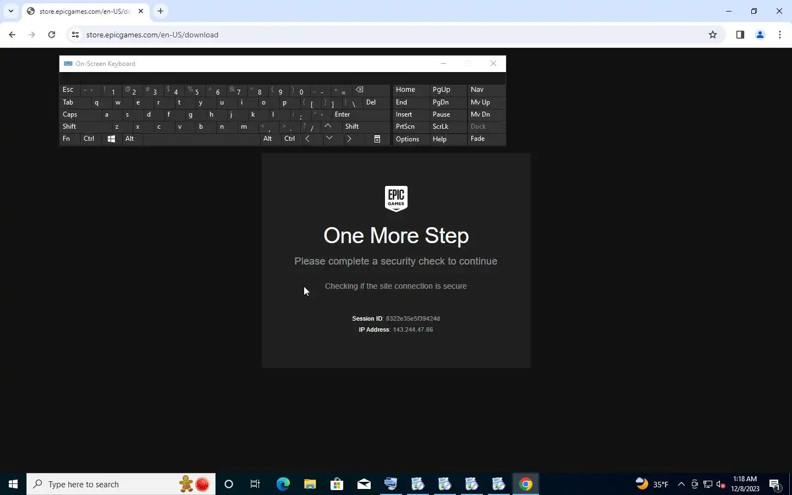Image resolution: width=792 pixels, height=495 pixels.
Task: Focus the Chrome address bar URL
Action: point(152,35)
